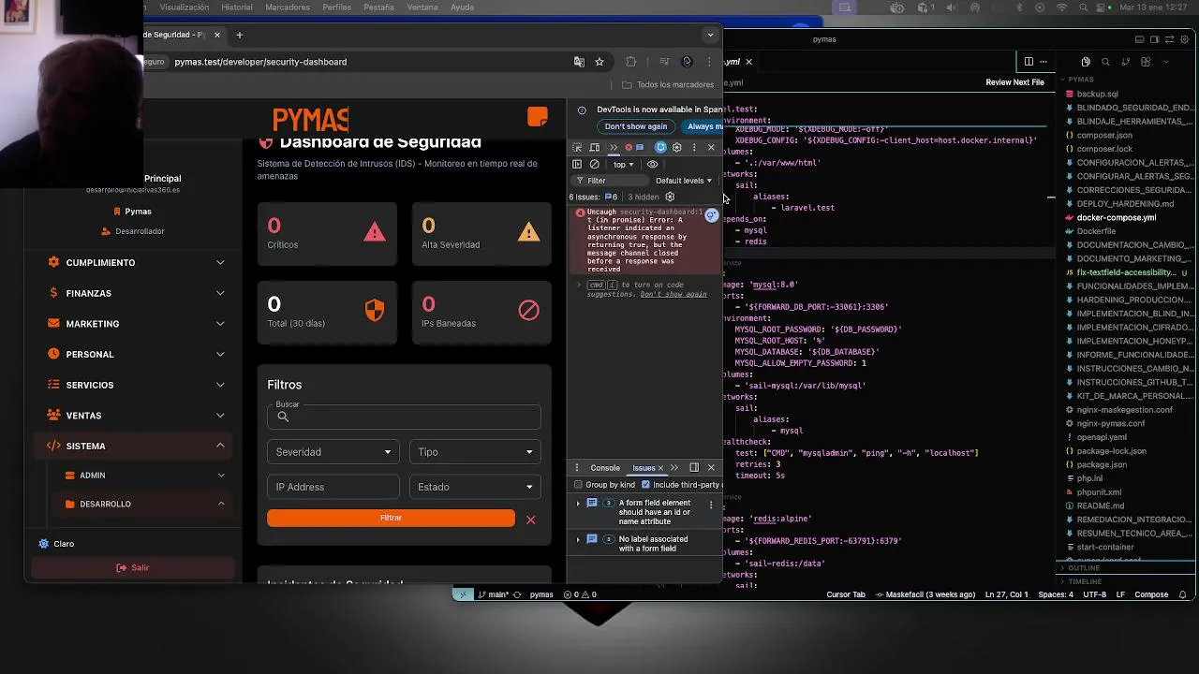Open the top context selector dropdown

pos(623,165)
